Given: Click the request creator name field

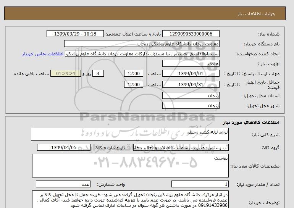Looking at the screenshot, I should (142, 53).
